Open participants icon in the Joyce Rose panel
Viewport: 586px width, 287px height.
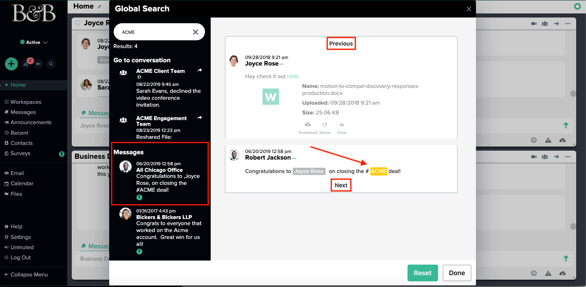pyautogui.click(x=545, y=24)
